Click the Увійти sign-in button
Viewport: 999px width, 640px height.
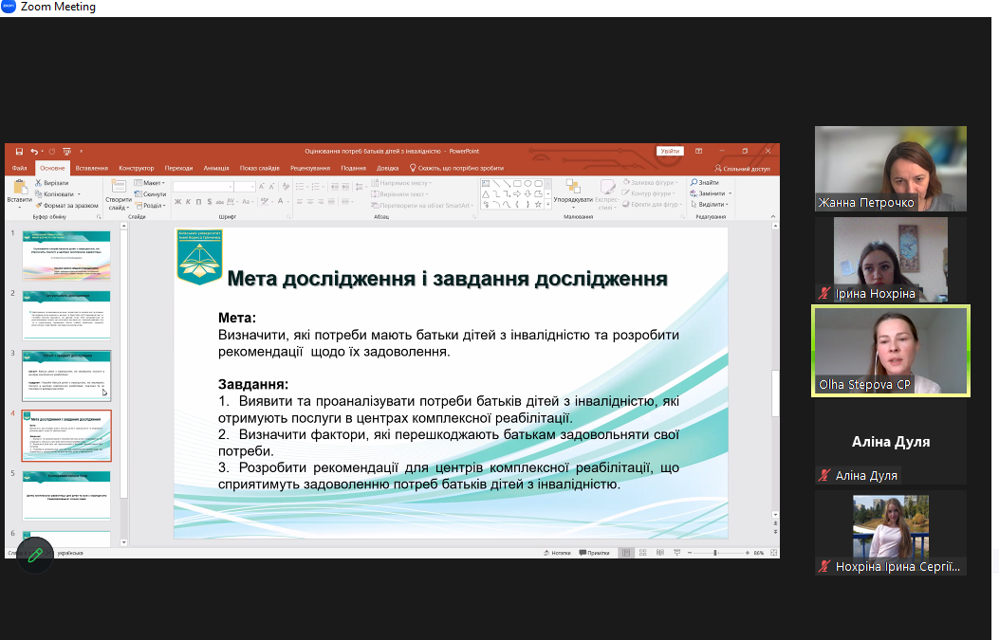point(670,151)
